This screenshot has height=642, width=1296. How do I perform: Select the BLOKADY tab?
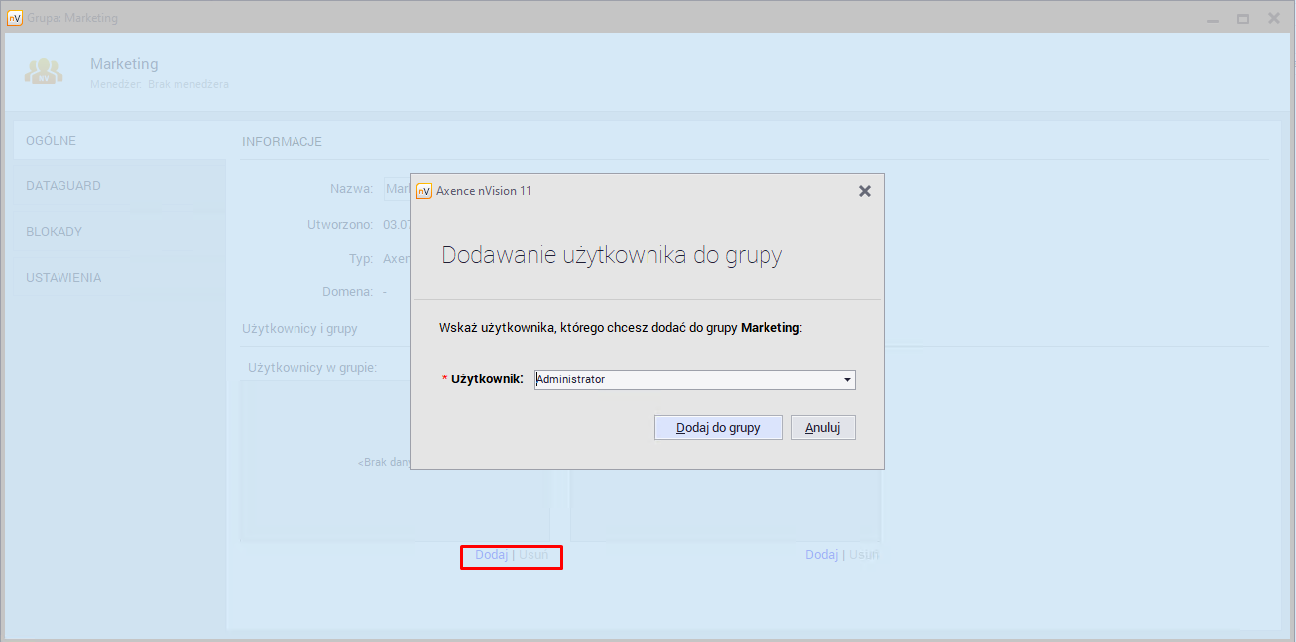point(55,232)
